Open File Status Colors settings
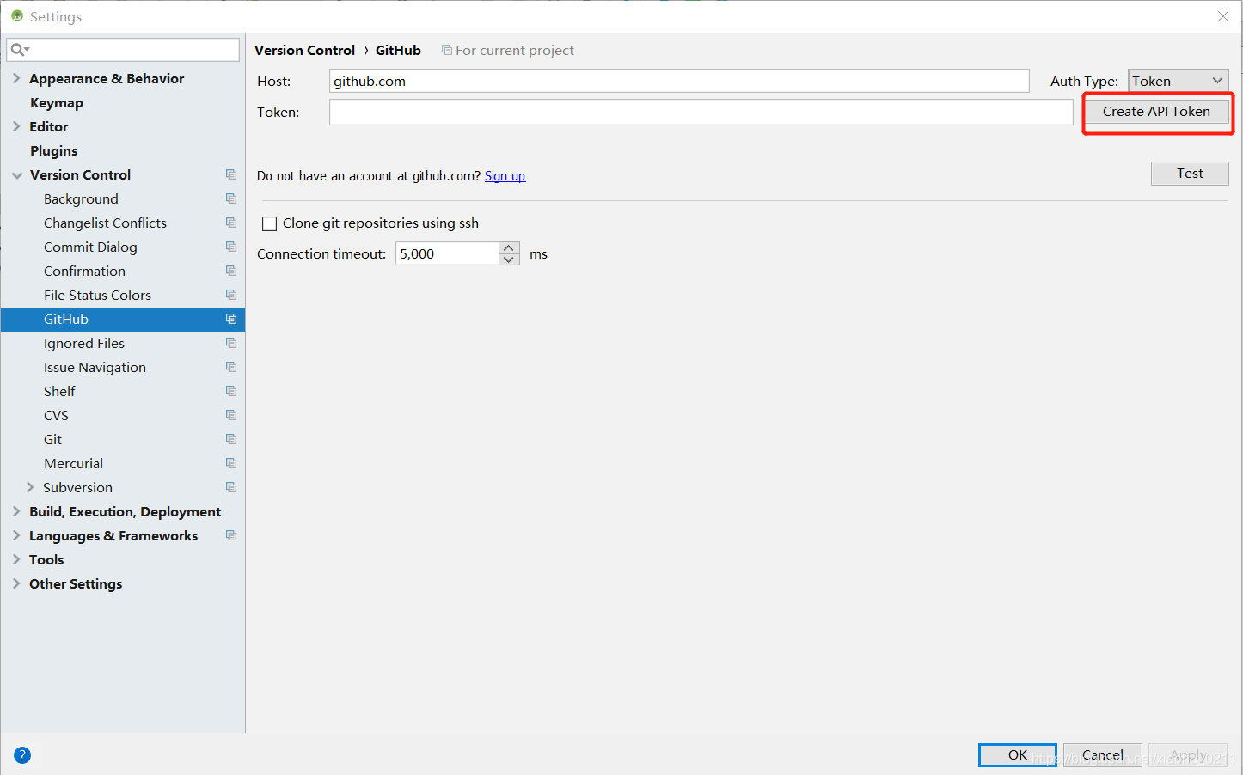The height and width of the screenshot is (775, 1243). click(97, 295)
